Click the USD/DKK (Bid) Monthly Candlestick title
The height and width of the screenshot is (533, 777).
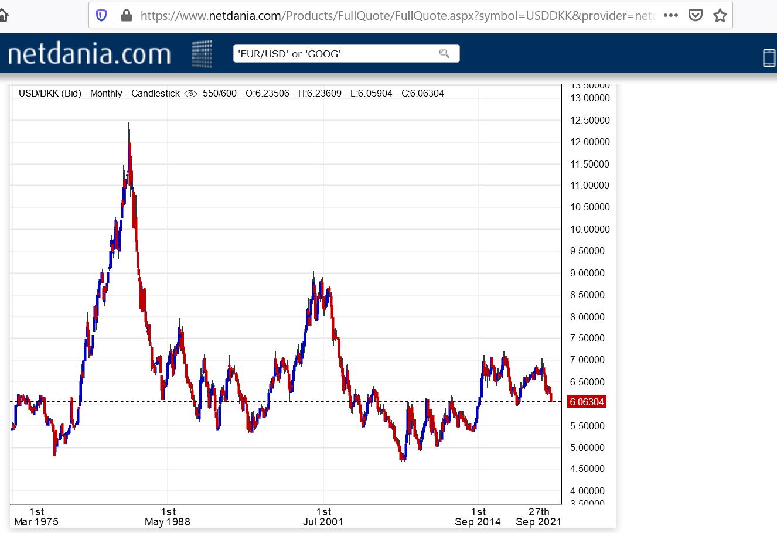click(x=100, y=93)
